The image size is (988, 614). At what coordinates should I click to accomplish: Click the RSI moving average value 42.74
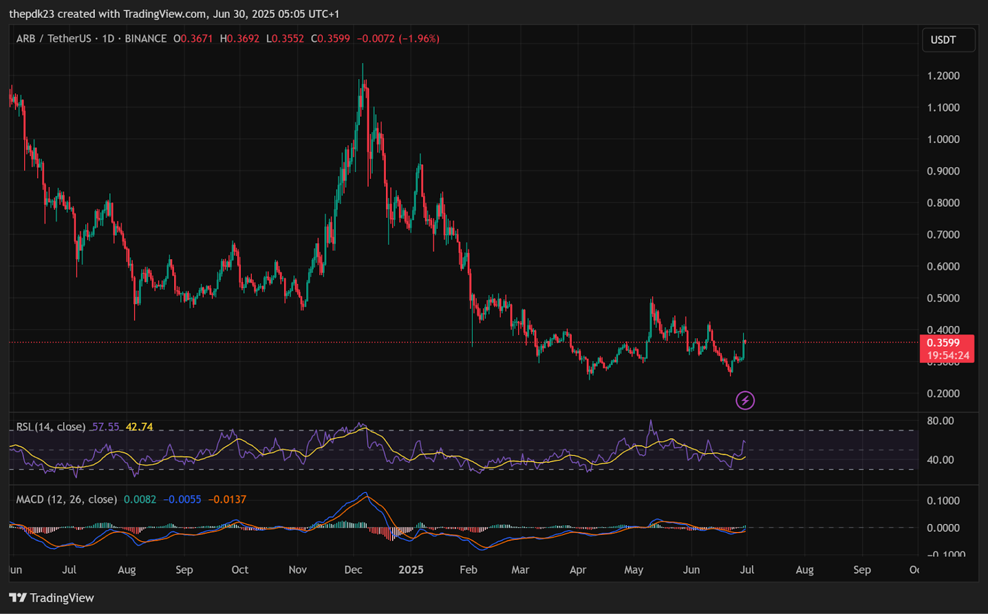140,427
